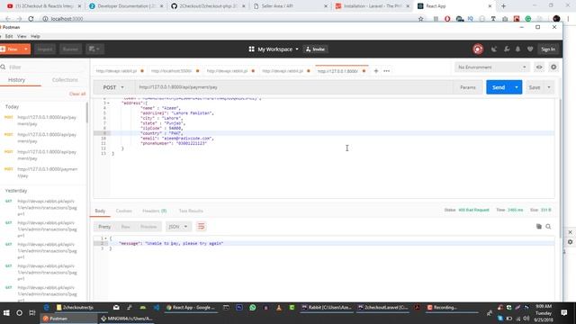This screenshot has width=576, height=324.
Task: Open the wrench settings icon in header
Action: coord(507,49)
